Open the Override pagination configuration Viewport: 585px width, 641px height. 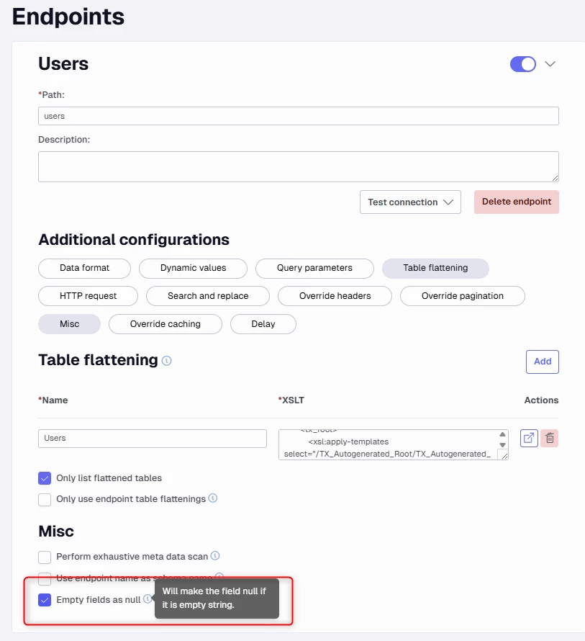click(x=463, y=296)
